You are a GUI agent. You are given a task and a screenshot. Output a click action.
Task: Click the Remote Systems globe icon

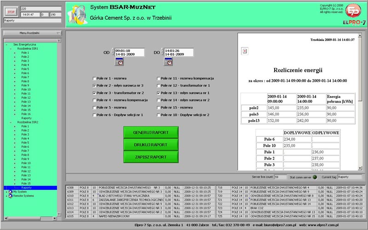(10, 196)
